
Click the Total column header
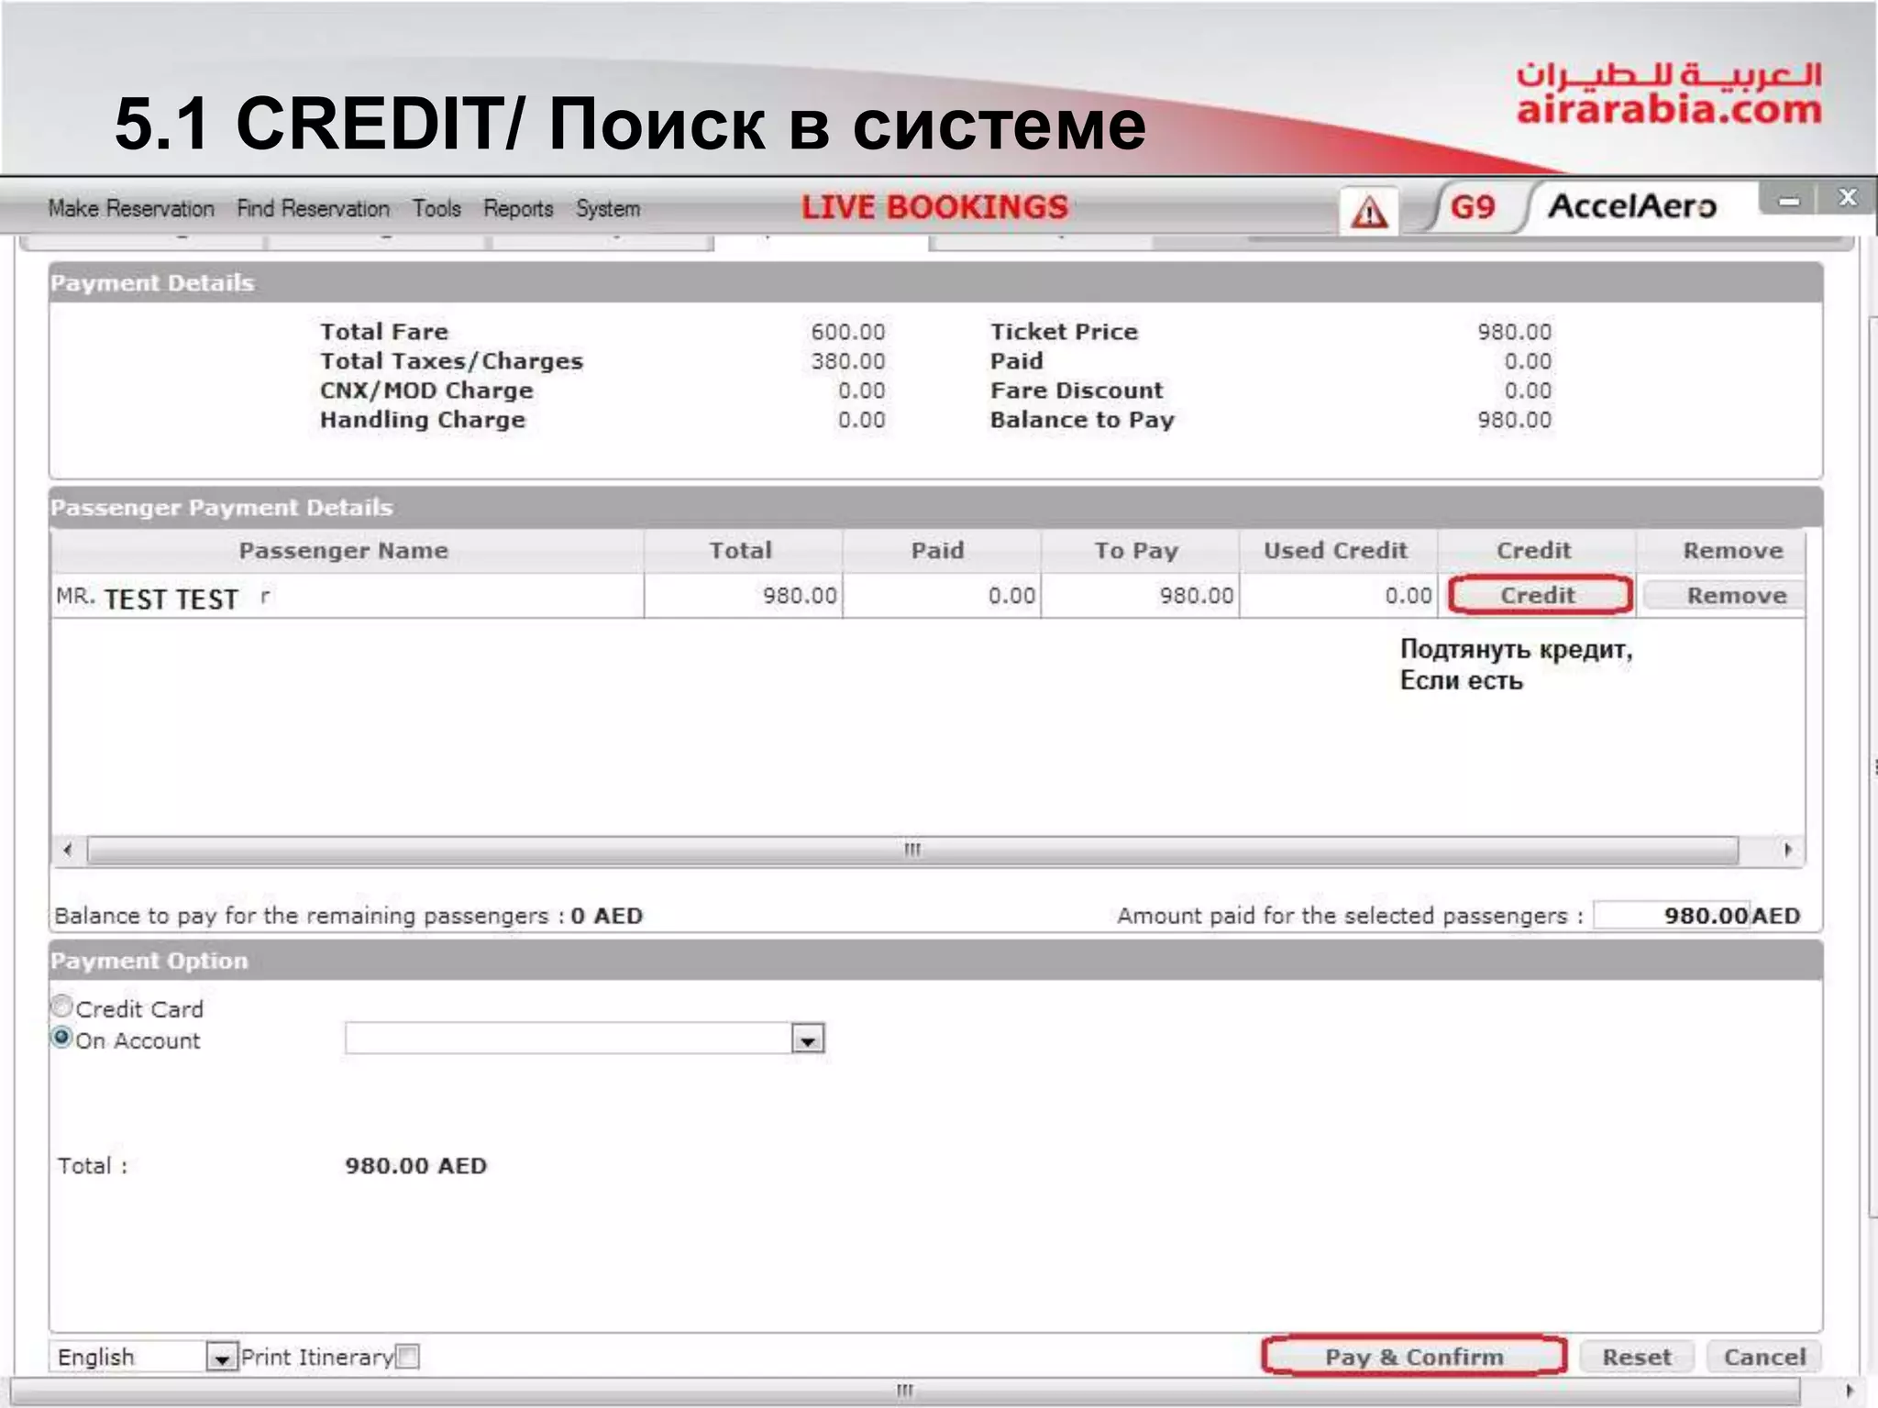742,550
